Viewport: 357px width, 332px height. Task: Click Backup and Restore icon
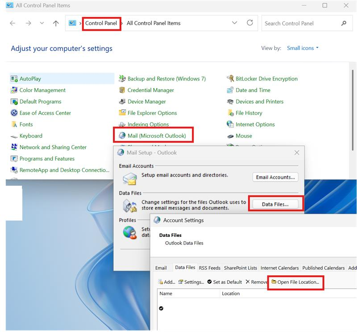122,79
